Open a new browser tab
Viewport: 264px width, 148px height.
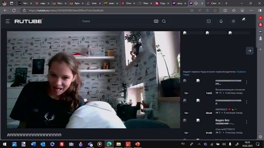click(226, 3)
